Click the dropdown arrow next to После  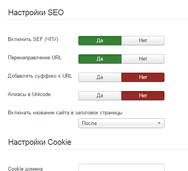159,123
